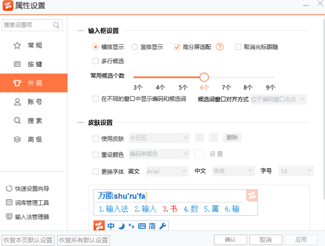Viewport: 325px width, 246px height.
Task: Switch to the 高级 settings tab
Action: point(34,139)
